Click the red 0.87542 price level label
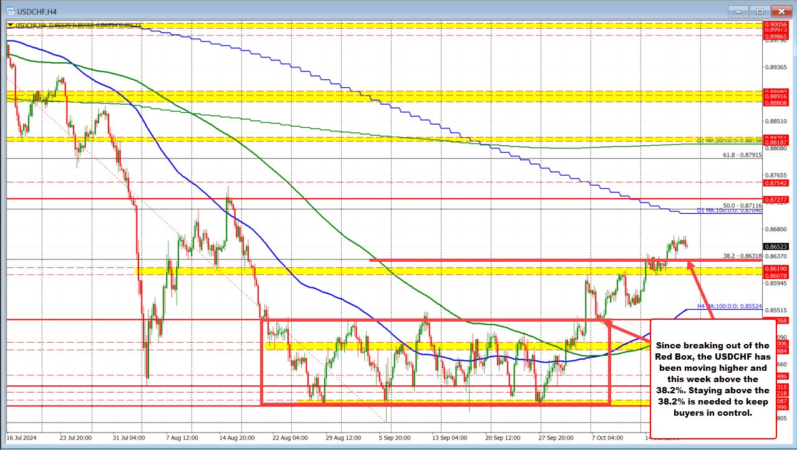This screenshot has width=797, height=450. [776, 183]
